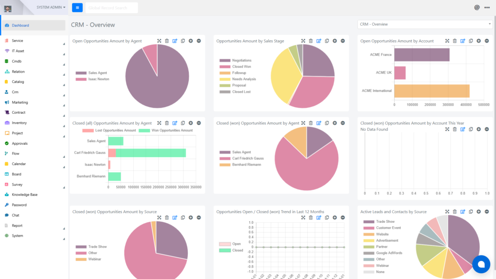
Task: Click plus icon on Open Opportunities by Agent widget
Action: click(191, 41)
